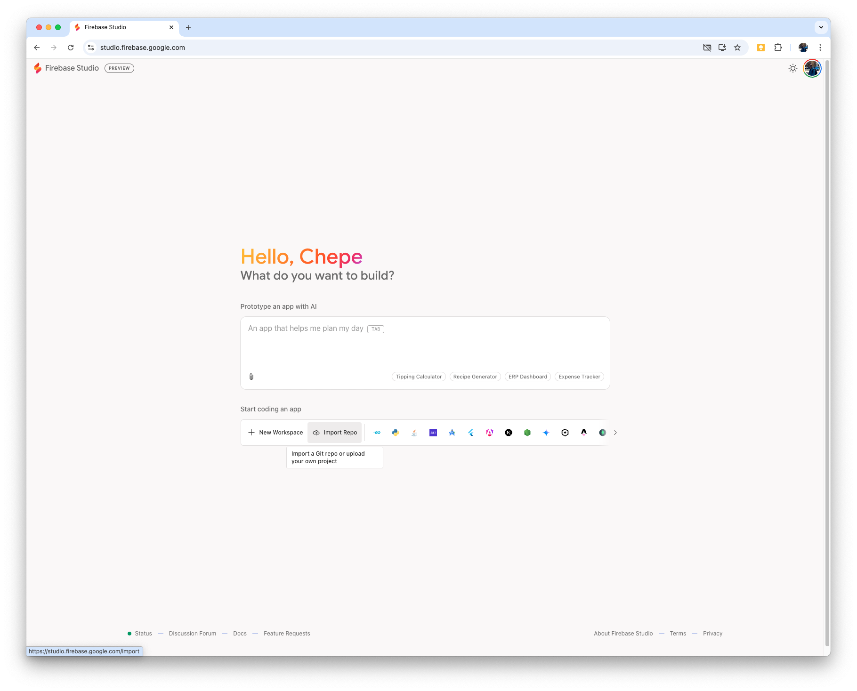Click the address bar URL
857x691 pixels.
pos(142,48)
